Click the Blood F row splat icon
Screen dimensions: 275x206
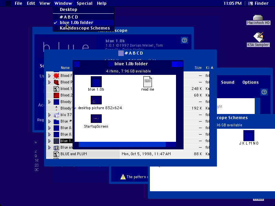(x=56, y=76)
